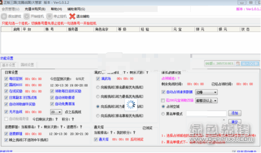
Task: Switch to the 基本设置 tab
Action: [9, 65]
